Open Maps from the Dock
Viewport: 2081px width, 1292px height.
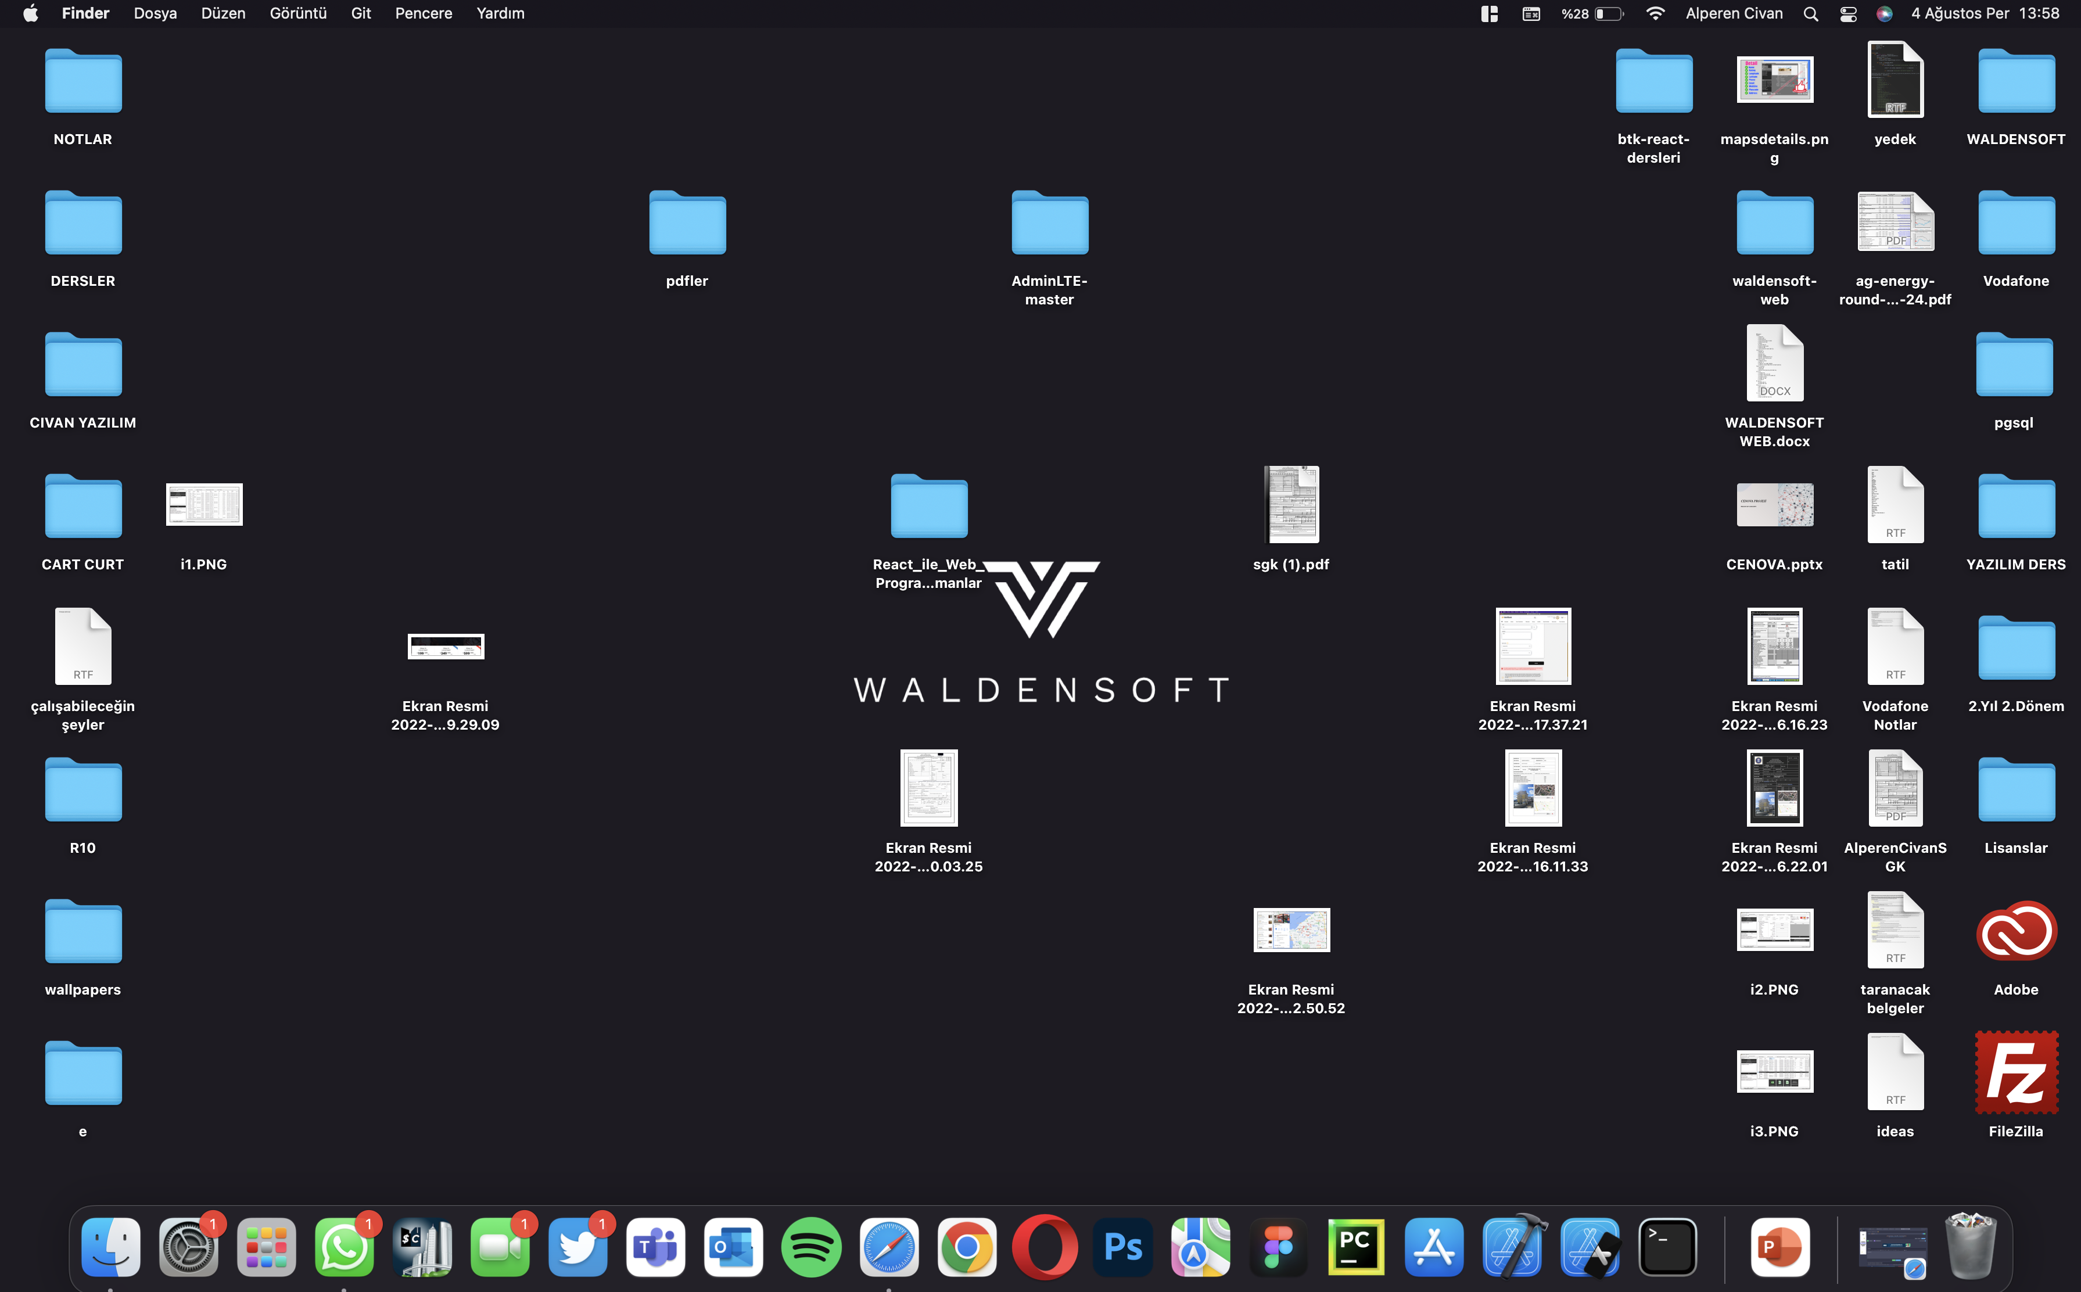(1200, 1247)
